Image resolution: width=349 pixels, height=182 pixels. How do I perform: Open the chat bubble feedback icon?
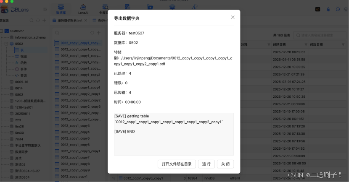pos(338,9)
